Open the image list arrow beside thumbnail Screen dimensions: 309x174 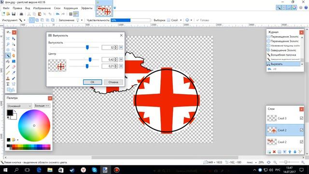115,8
